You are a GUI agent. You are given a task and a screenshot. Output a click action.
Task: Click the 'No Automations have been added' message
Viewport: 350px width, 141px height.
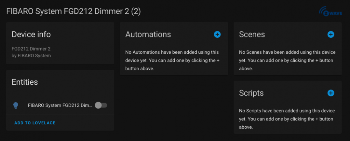[173, 60]
